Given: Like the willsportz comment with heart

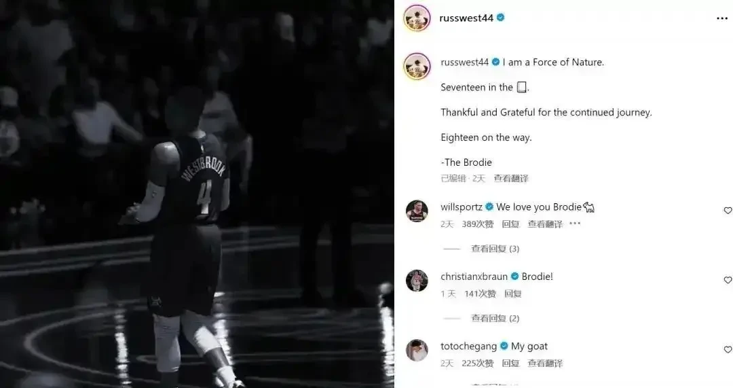Looking at the screenshot, I should (x=728, y=211).
